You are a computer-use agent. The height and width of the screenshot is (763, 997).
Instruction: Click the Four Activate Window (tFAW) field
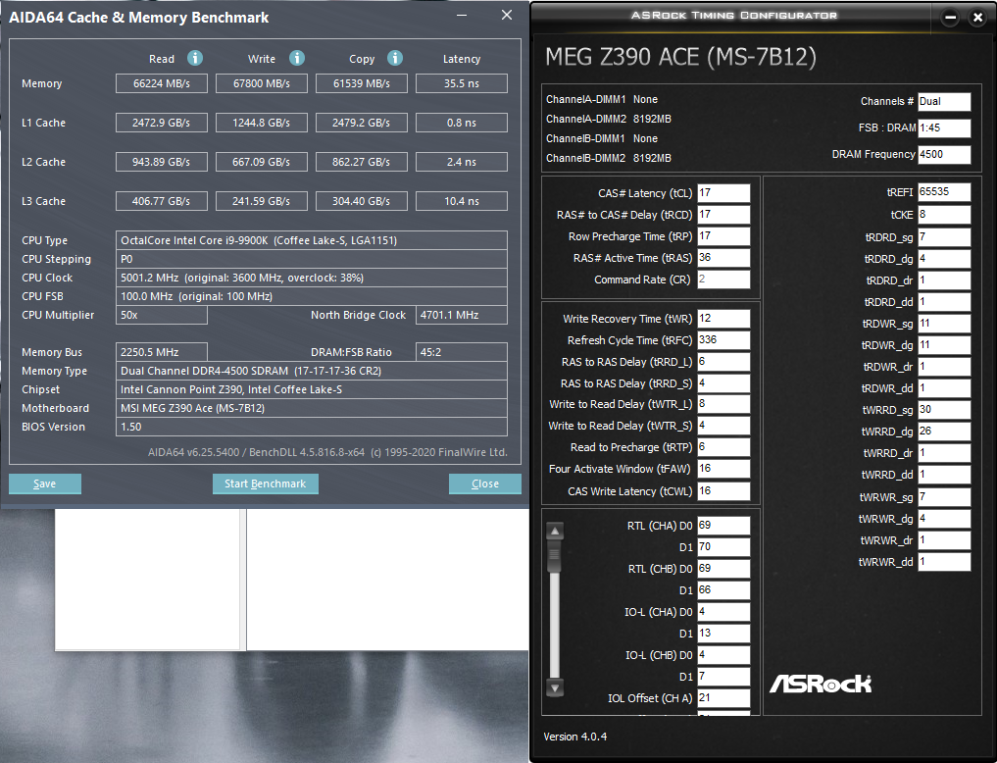723,469
